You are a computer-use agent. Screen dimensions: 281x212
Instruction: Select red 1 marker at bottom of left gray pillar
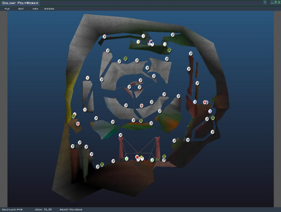(85, 110)
